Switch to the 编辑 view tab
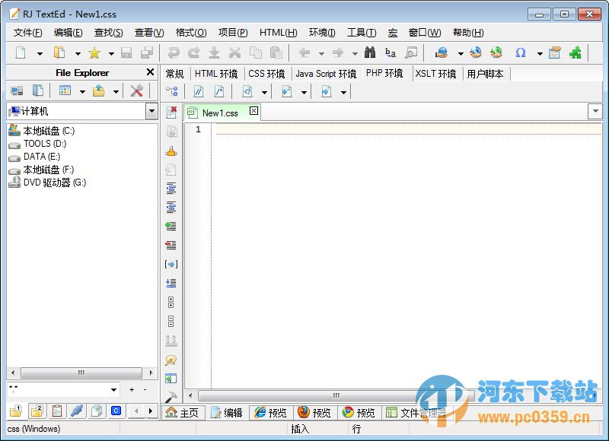609x441 pixels. click(226, 413)
